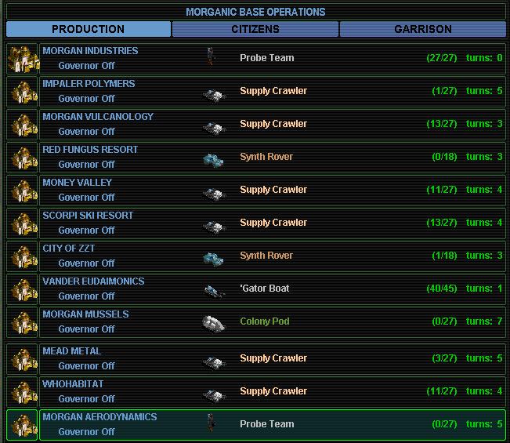Select the 'Gator Boat unit icon
The width and height of the screenshot is (510, 443).
[x=213, y=289]
